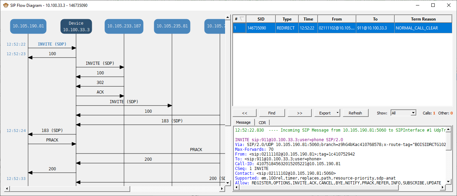Click the diagram's vertical scrollbar up arrow

(x=227, y=16)
